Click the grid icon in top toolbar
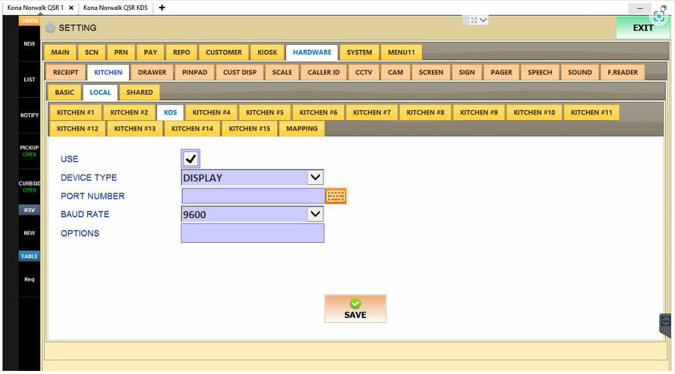This screenshot has width=675, height=374. 466,20
